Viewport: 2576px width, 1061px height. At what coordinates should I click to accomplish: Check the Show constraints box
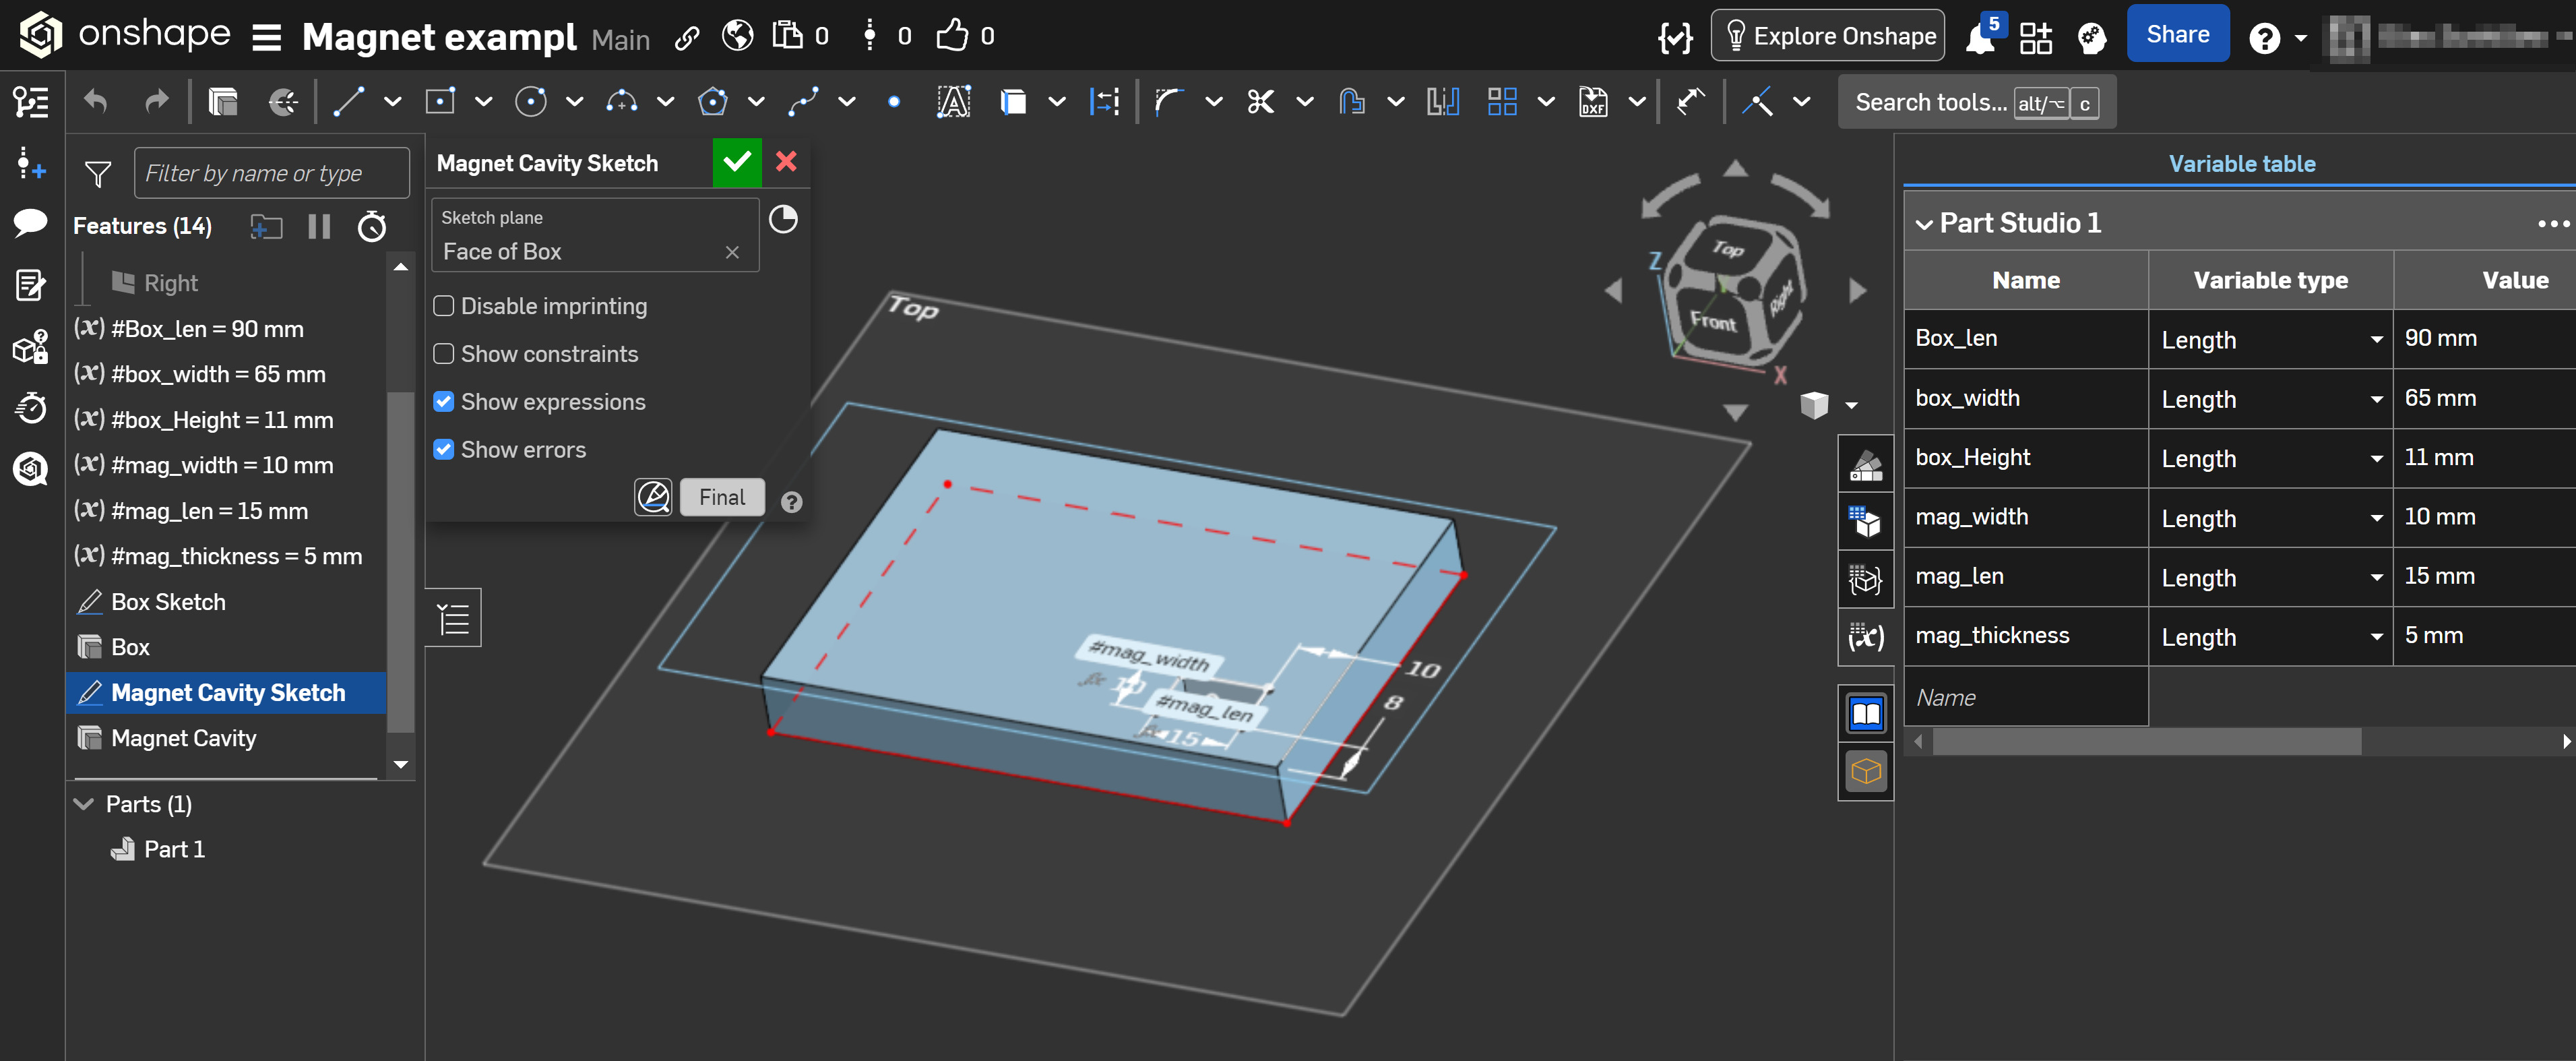444,354
